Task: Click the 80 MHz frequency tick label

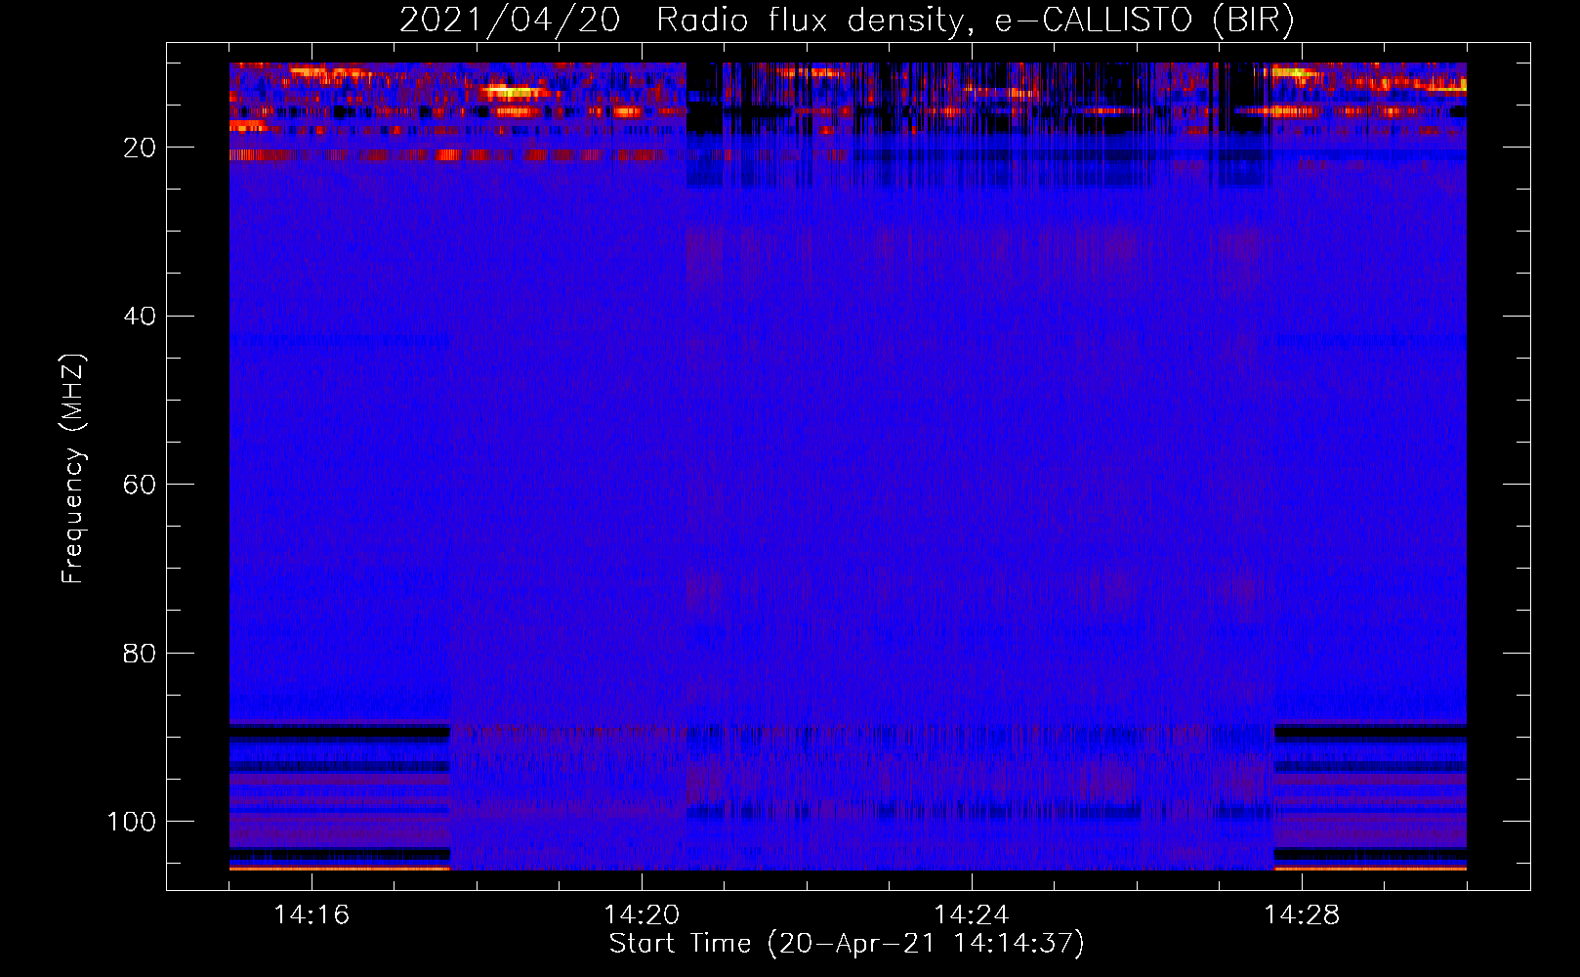Action: point(140,653)
